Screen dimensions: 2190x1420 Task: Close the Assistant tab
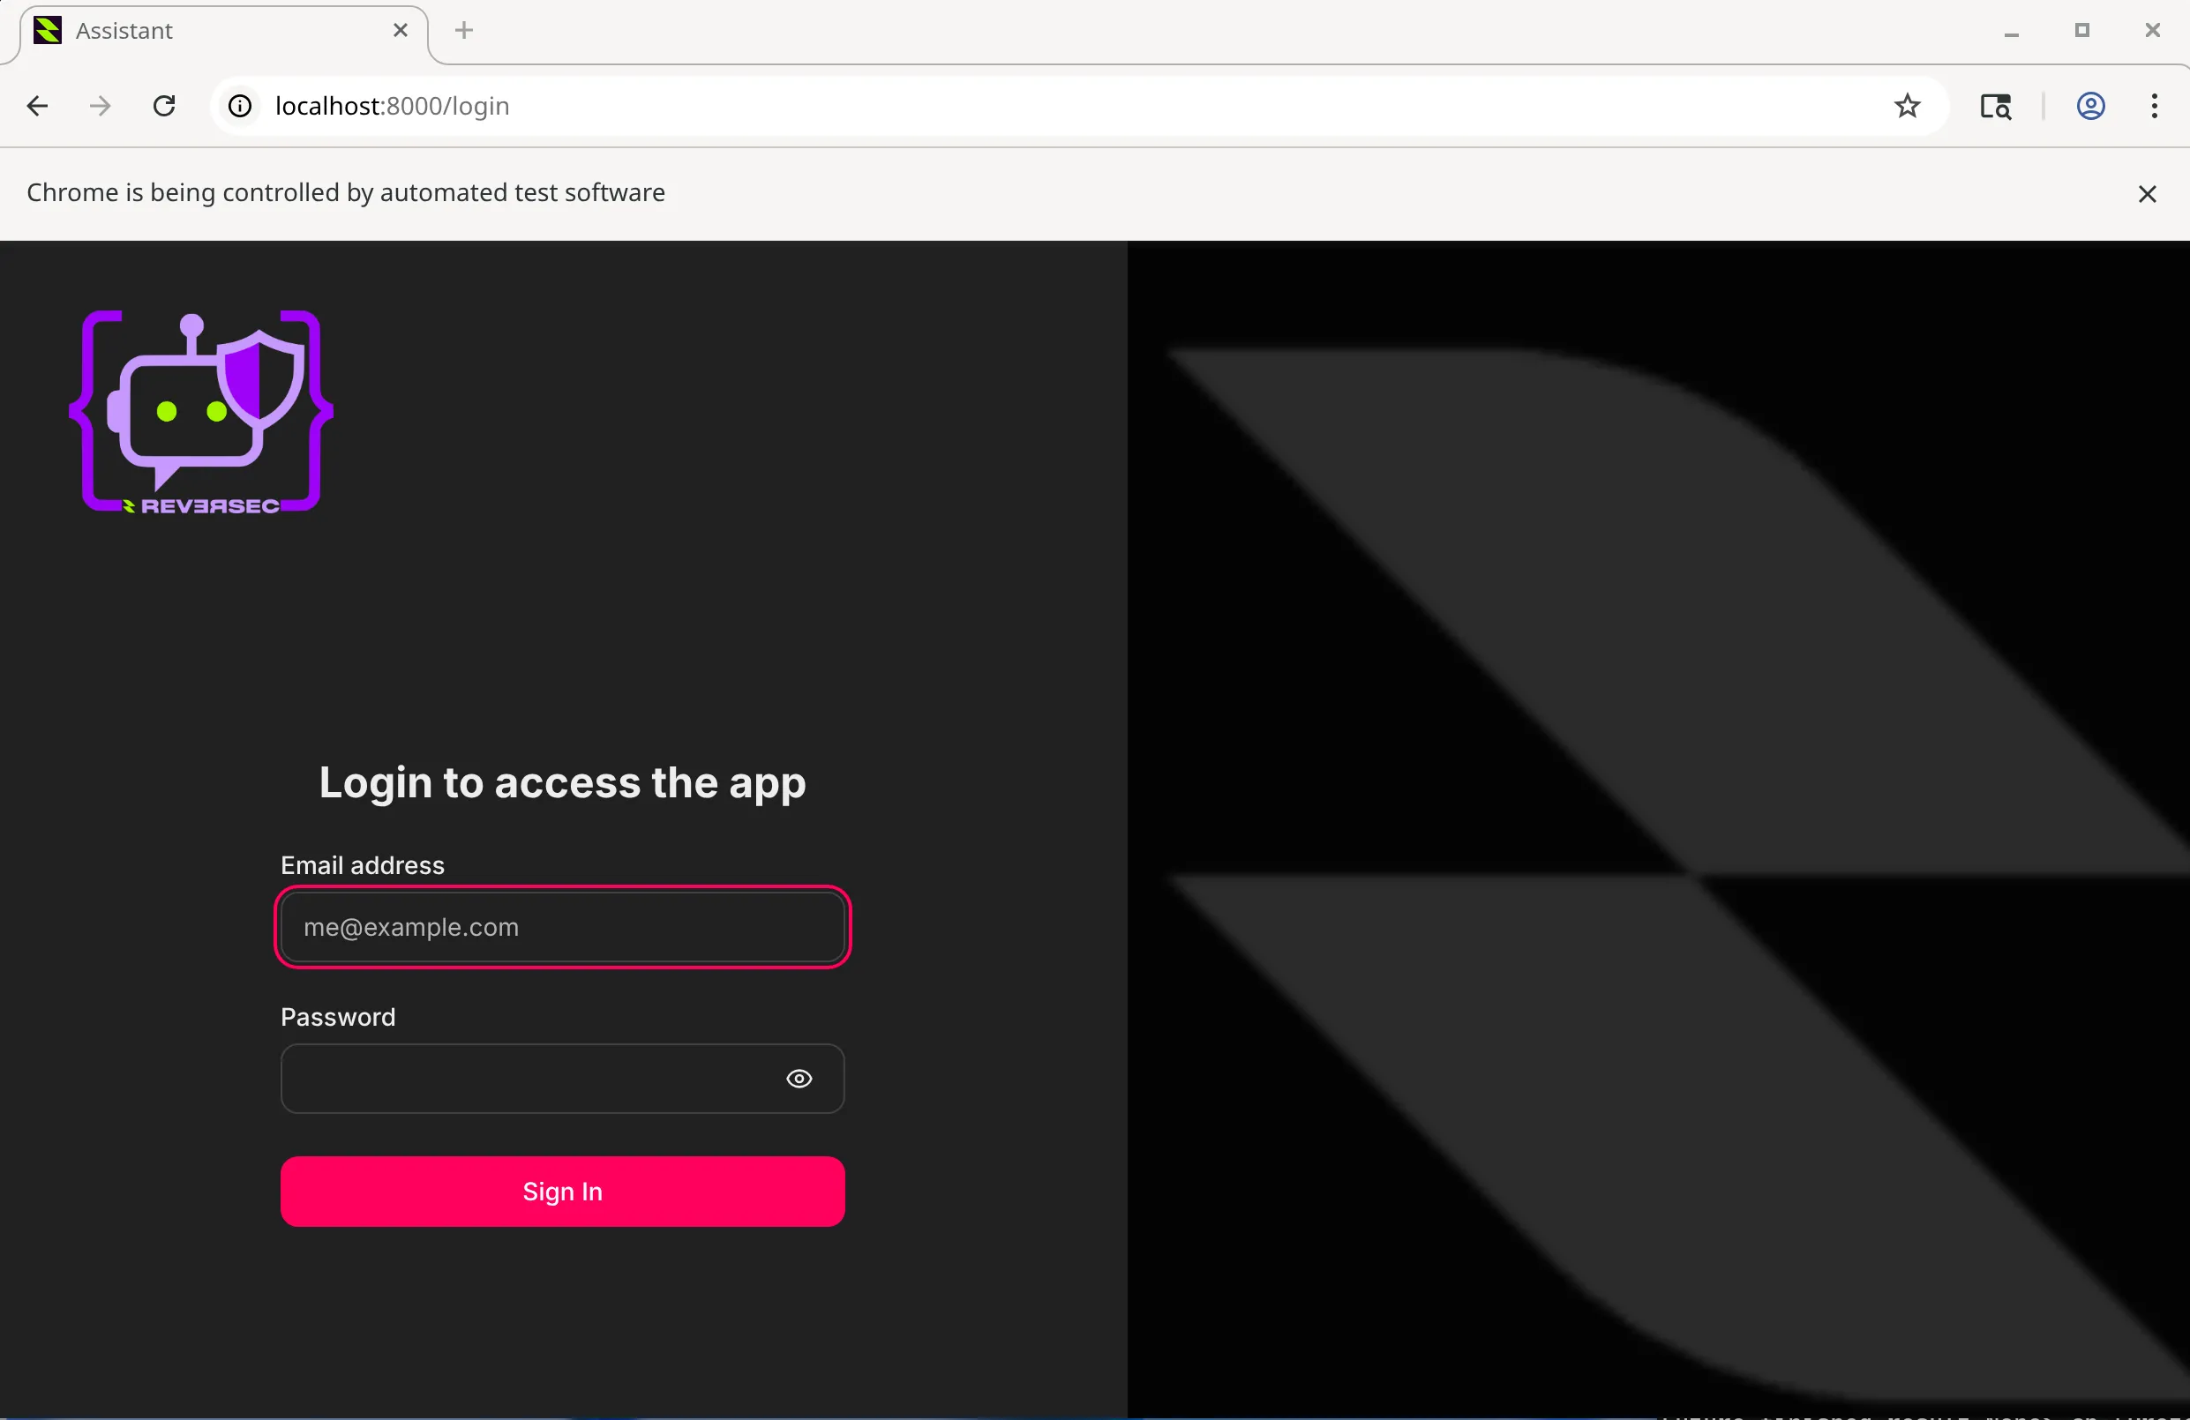pyautogui.click(x=400, y=30)
